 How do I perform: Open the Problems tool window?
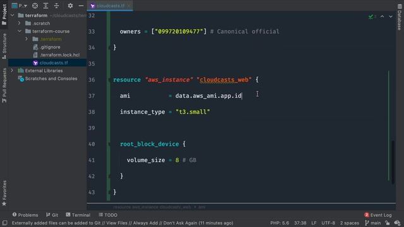25,215
